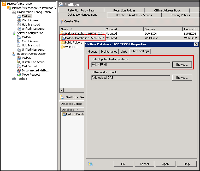200x171 pixels.
Task: Select Move Request tree item
Action: pos(31,75)
